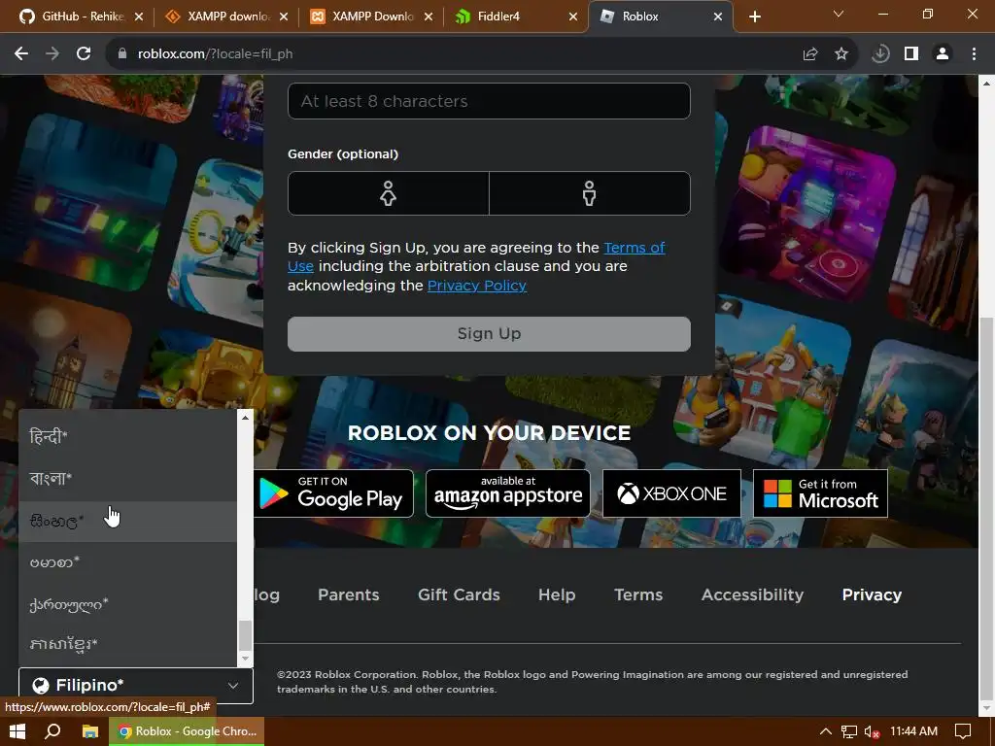Click the Sign Up button
Screen dimensions: 995x746
pyautogui.click(x=490, y=334)
